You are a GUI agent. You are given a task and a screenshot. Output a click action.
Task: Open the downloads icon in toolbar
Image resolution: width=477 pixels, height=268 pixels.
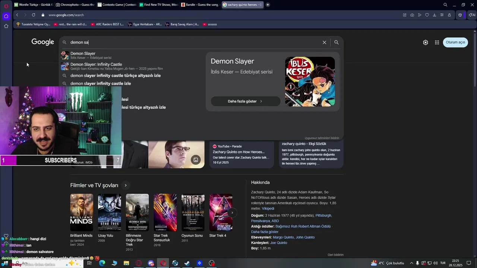tap(435, 15)
